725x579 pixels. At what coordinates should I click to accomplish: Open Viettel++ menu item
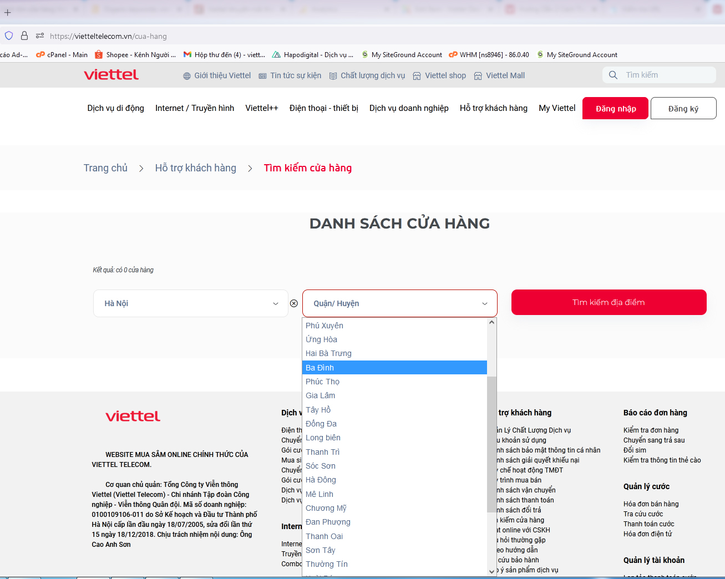[x=262, y=108]
